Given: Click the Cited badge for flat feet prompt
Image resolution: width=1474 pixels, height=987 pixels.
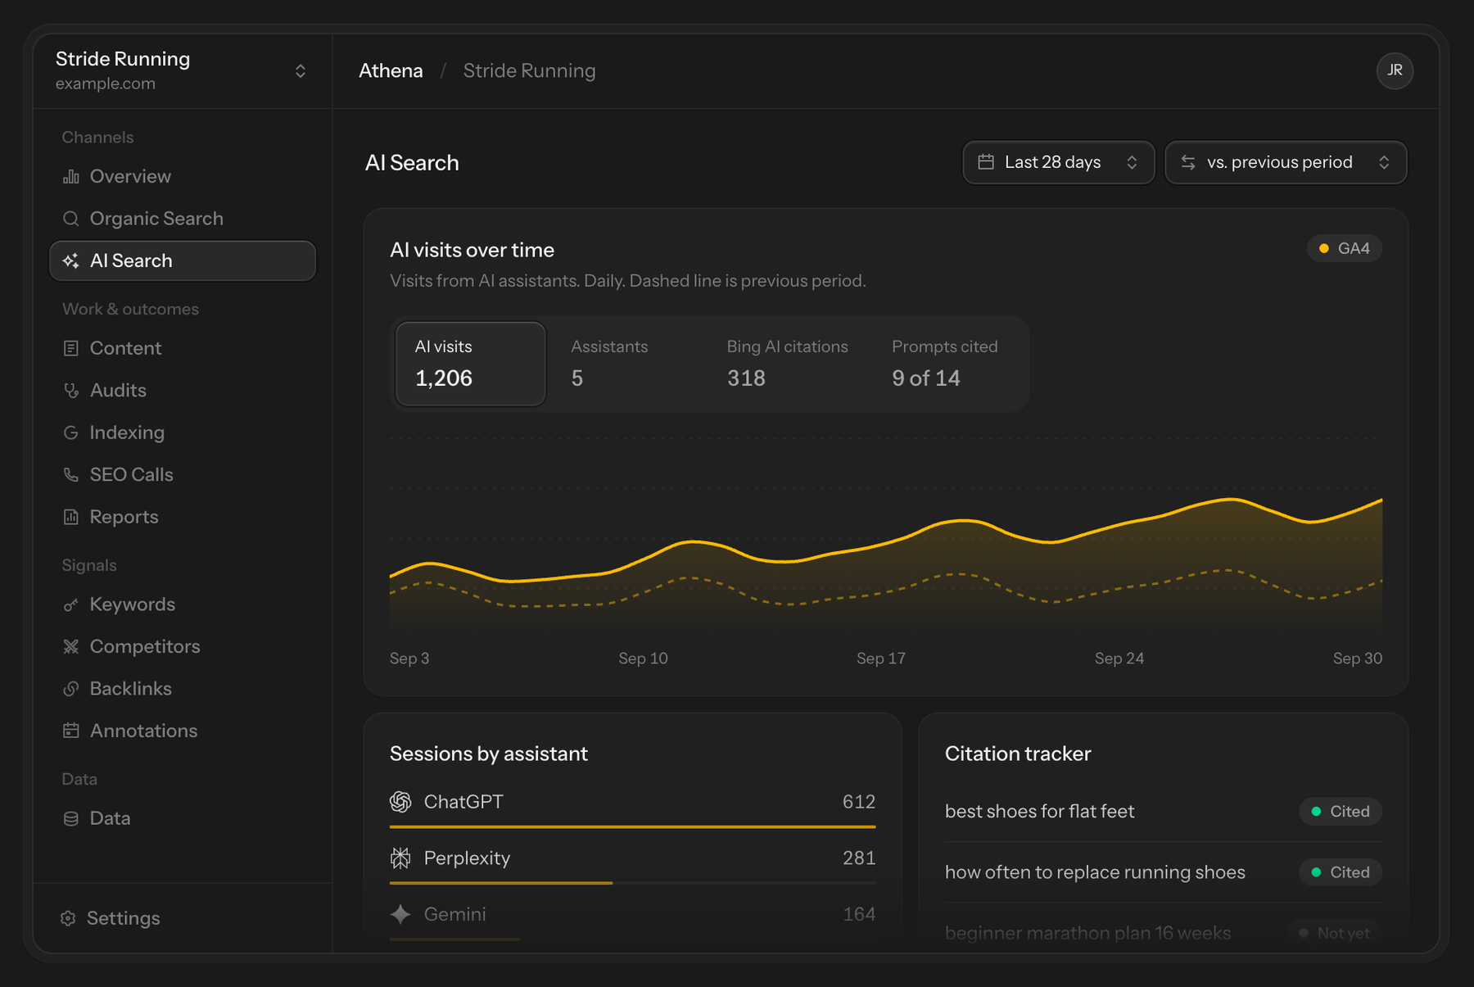Looking at the screenshot, I should click(x=1341, y=812).
